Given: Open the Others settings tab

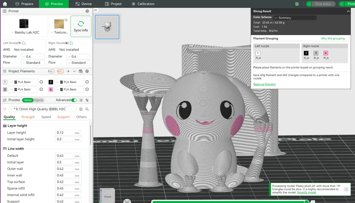Looking at the screenshot, I should [81, 117].
